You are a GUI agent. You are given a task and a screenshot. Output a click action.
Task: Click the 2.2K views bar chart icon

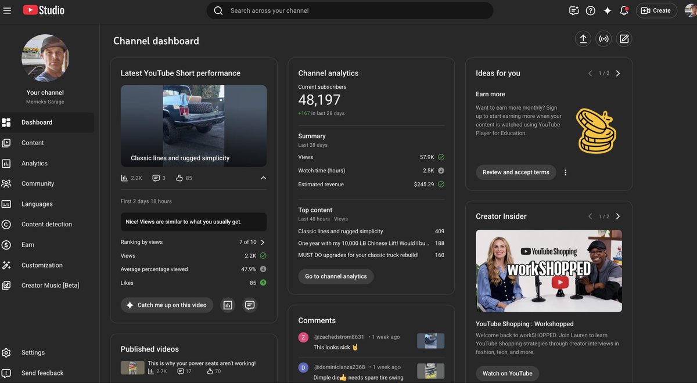coord(124,178)
